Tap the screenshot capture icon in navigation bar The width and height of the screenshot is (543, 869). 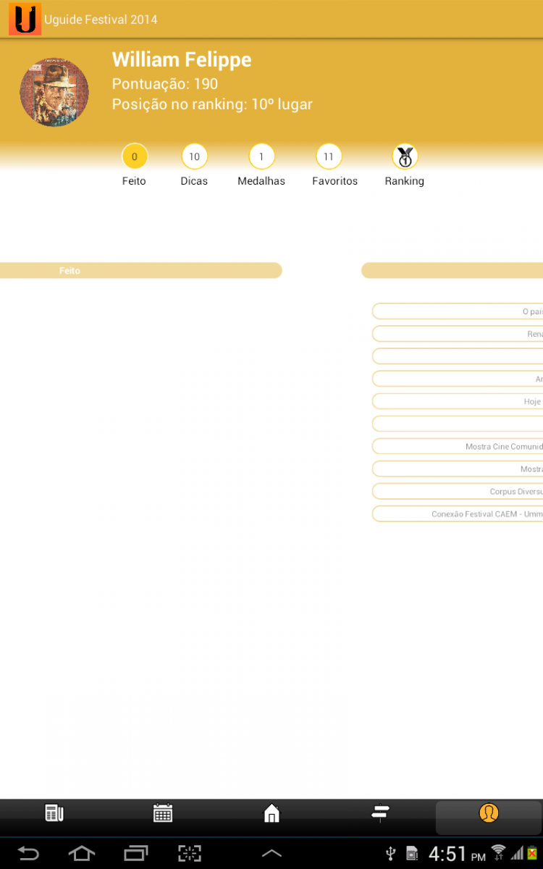[190, 853]
